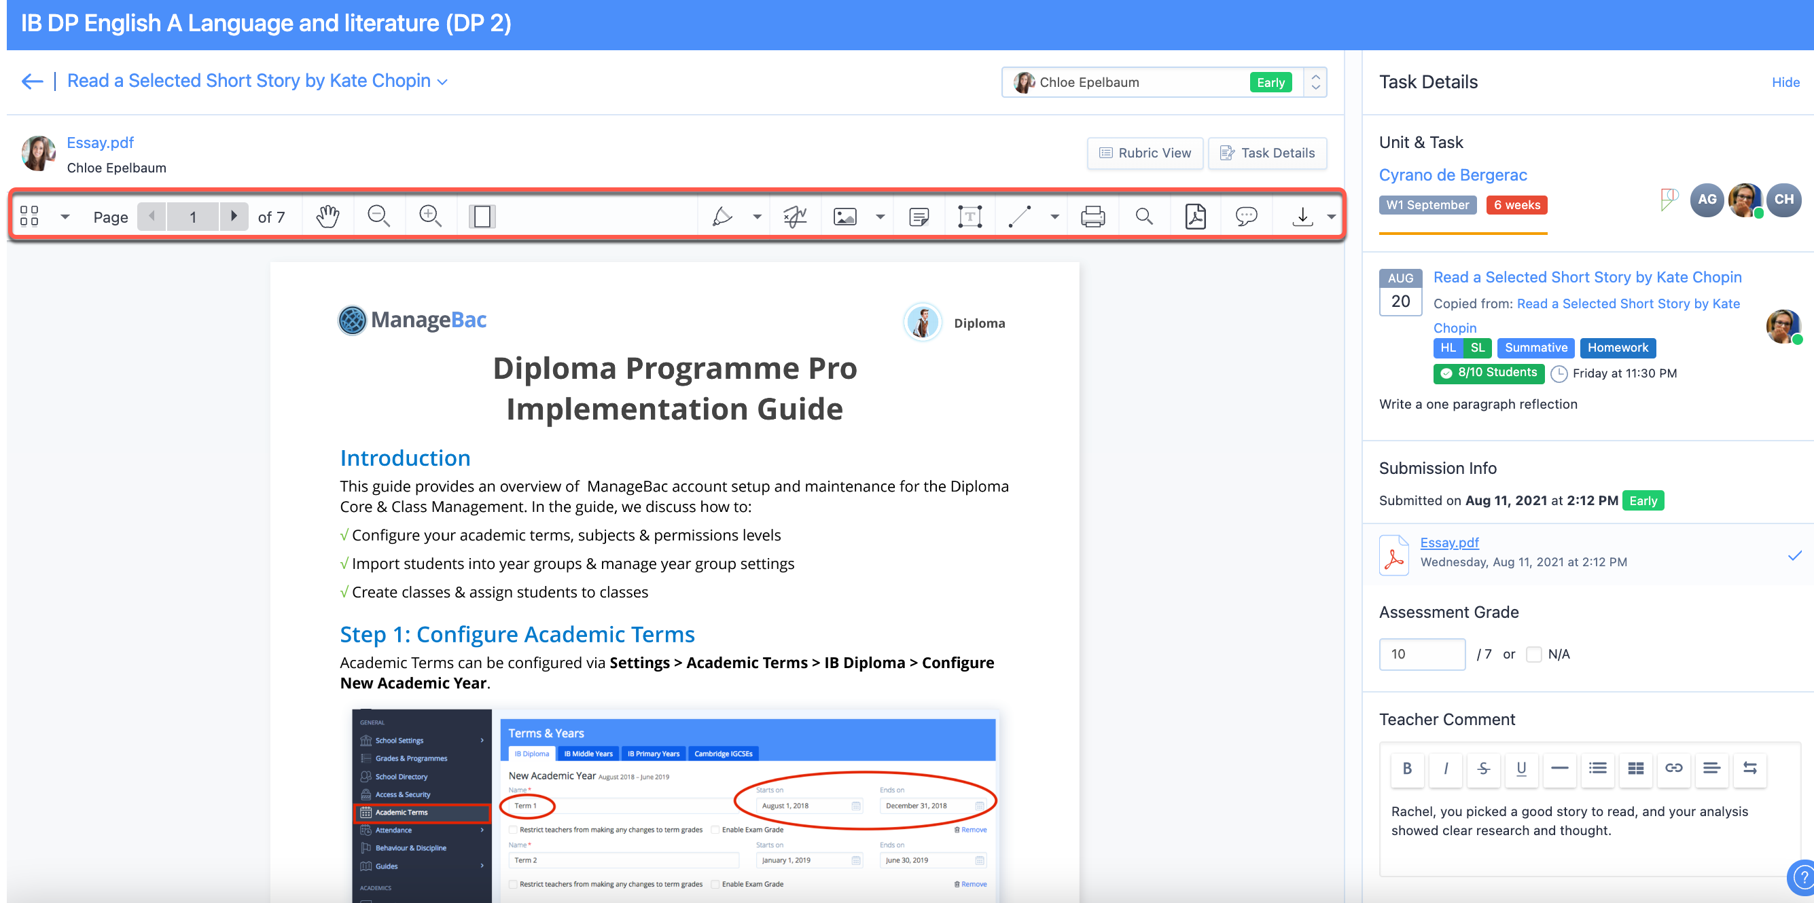Toggle bold in teacher comment
Screen dimensions: 1814x903
pos(1407,768)
